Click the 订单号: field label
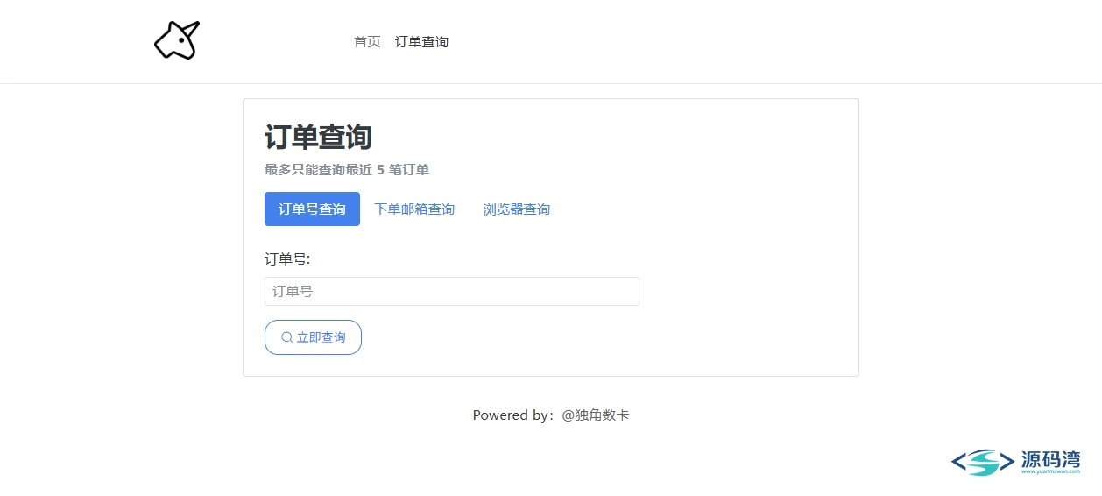Screen dimensions: 1102x496 coord(287,259)
